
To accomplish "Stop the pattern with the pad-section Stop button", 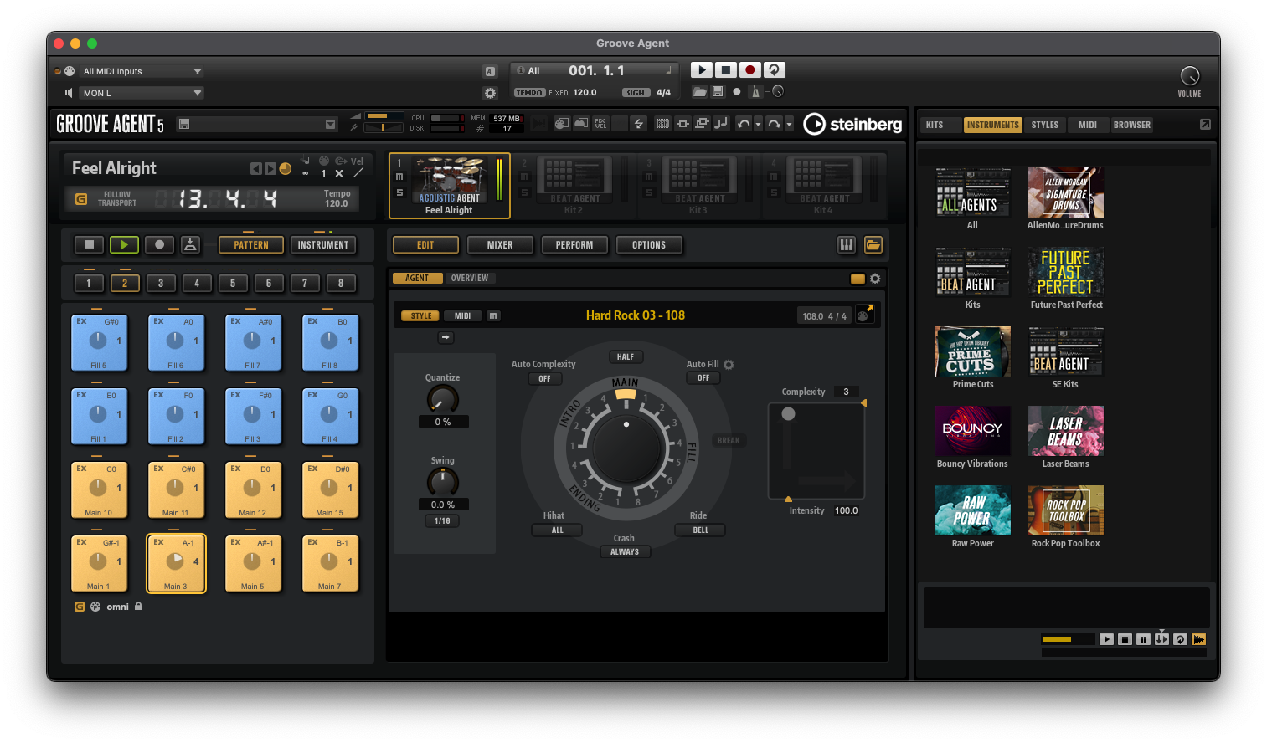I will (x=90, y=244).
